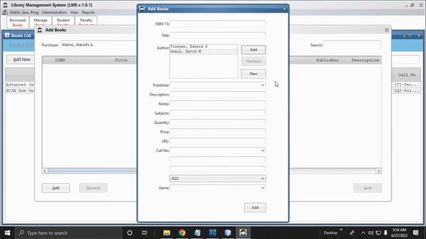Open the blue X app on taskbar
This screenshot has height=239, width=426.
212,233
